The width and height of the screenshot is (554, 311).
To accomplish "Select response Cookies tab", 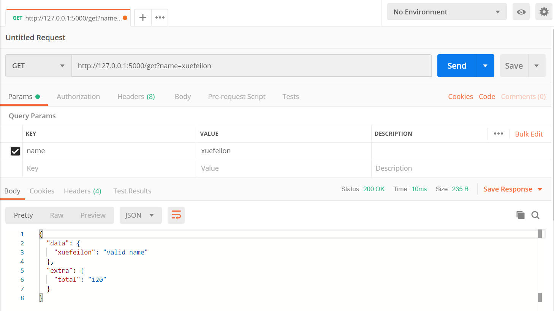I will pyautogui.click(x=42, y=191).
